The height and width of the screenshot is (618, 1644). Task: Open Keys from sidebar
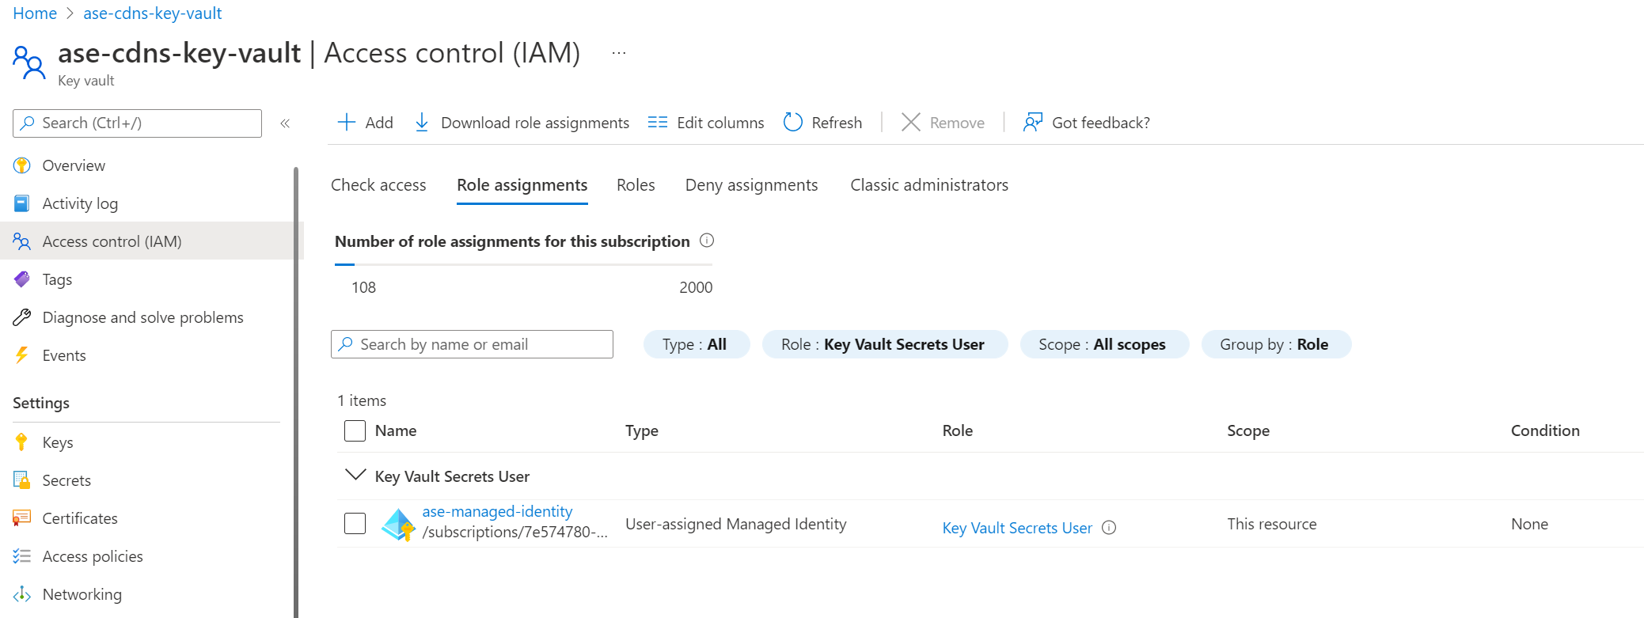[58, 442]
